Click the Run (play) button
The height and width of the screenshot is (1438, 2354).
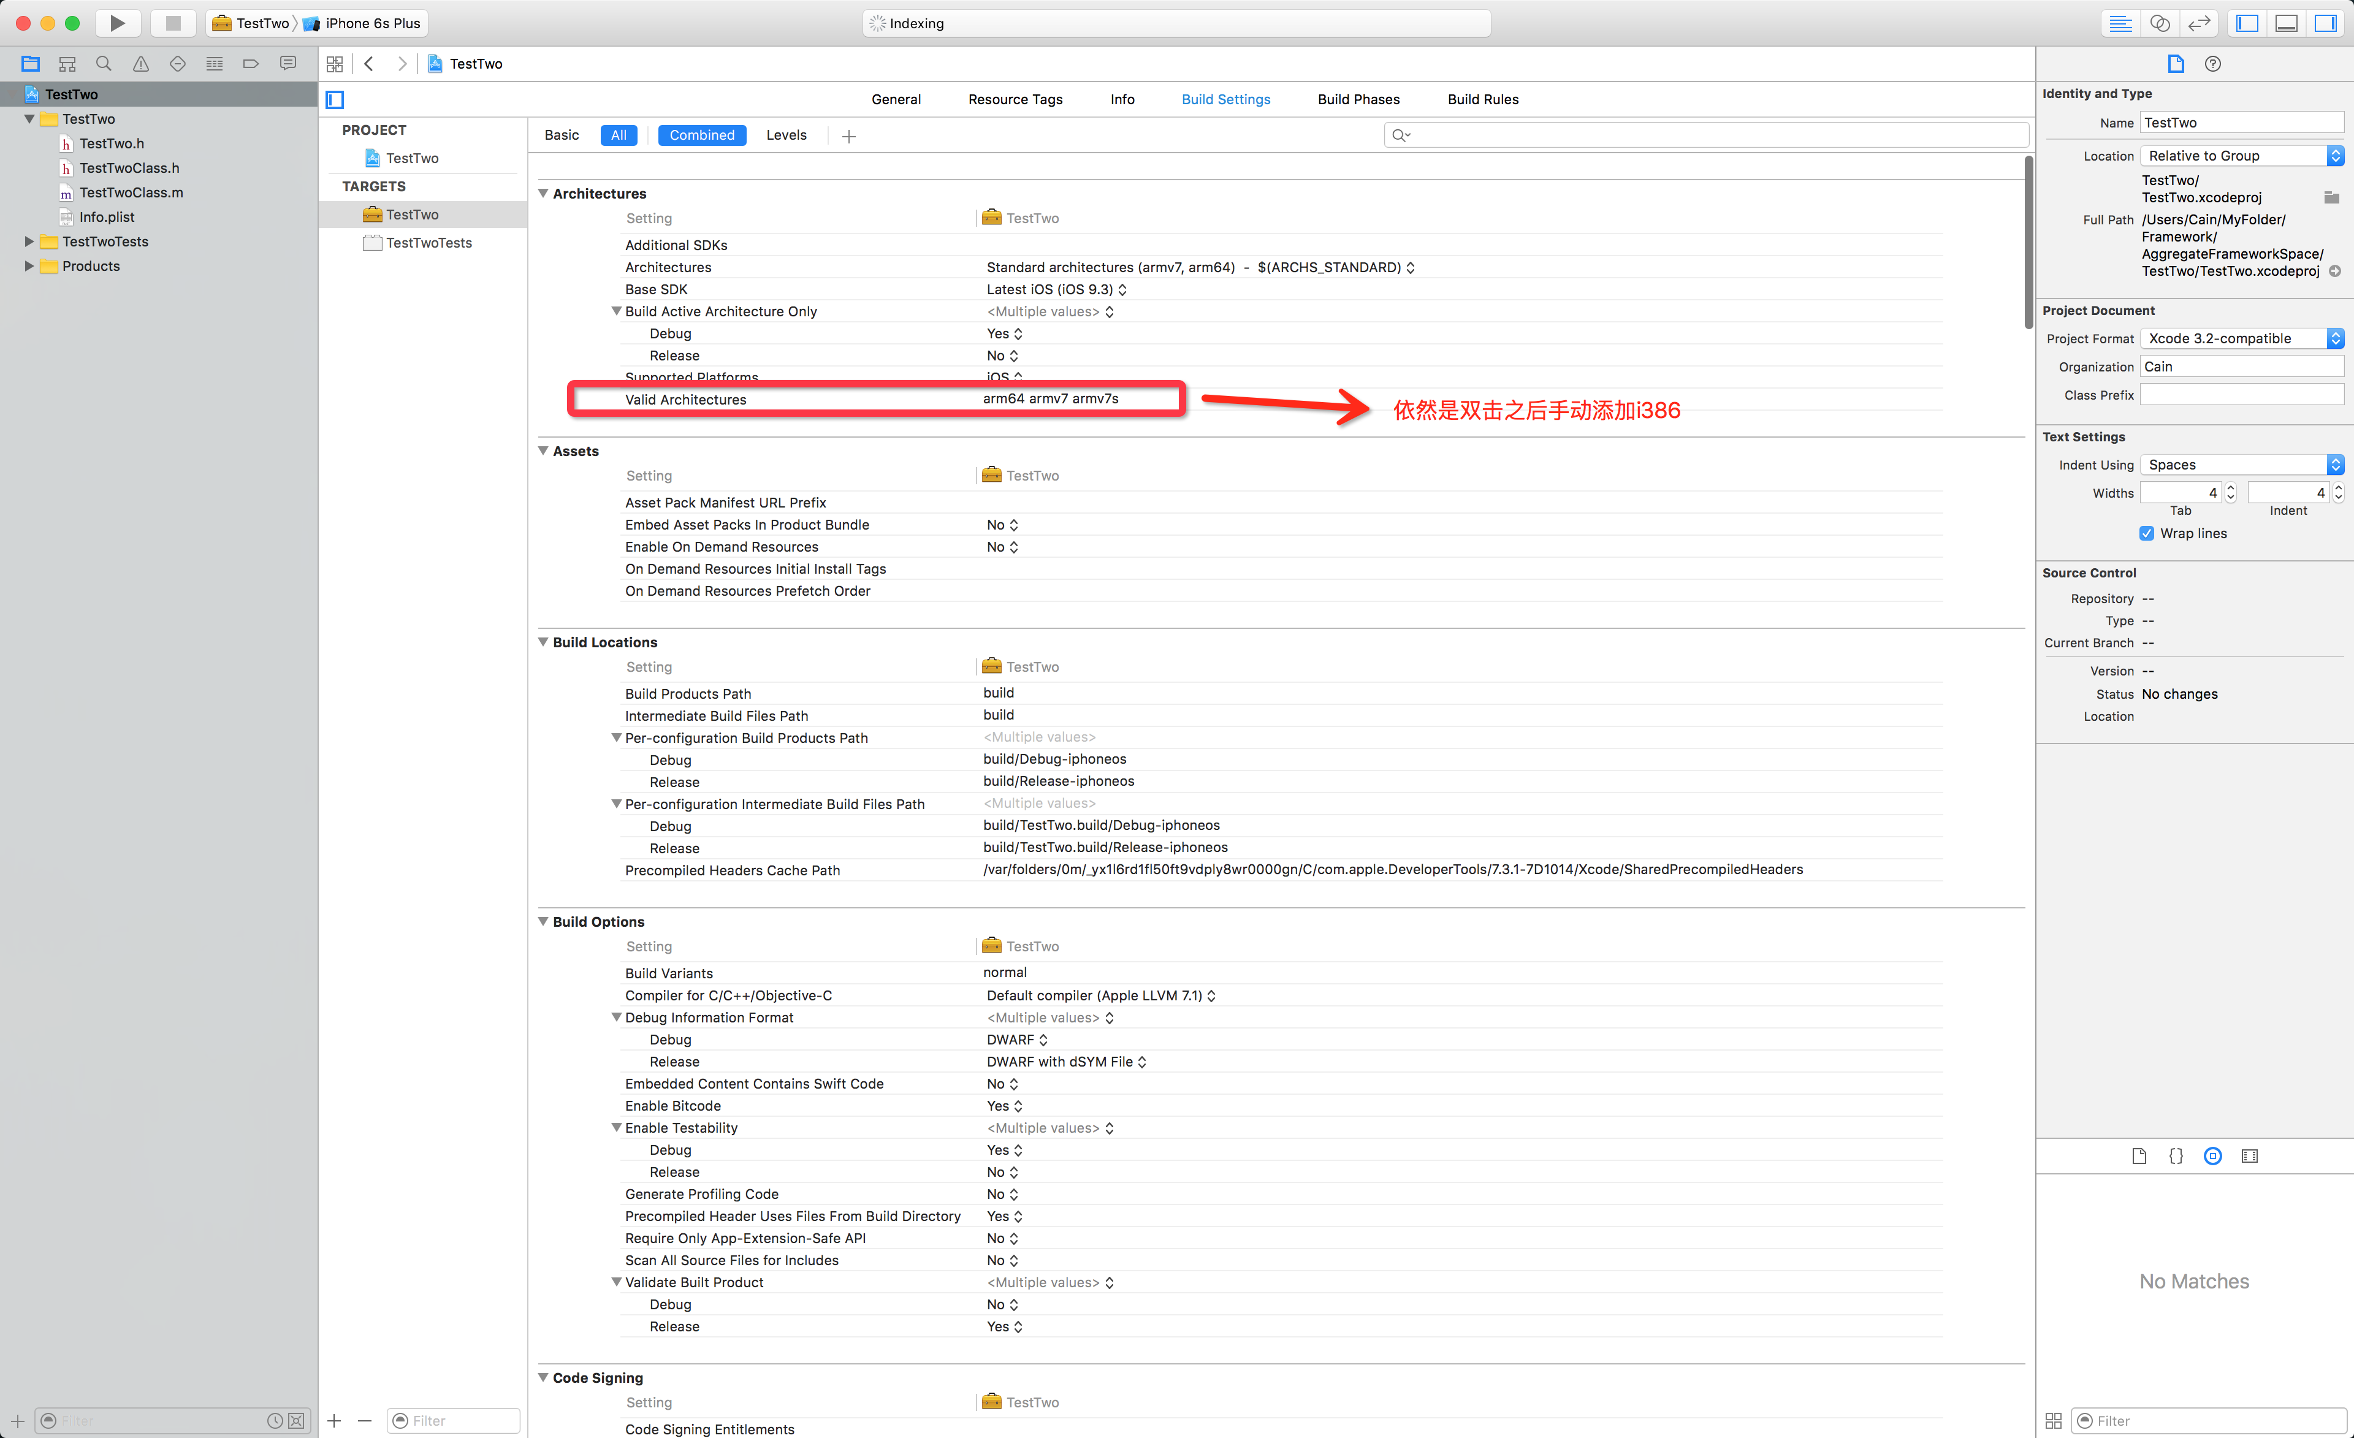pyautogui.click(x=118, y=23)
